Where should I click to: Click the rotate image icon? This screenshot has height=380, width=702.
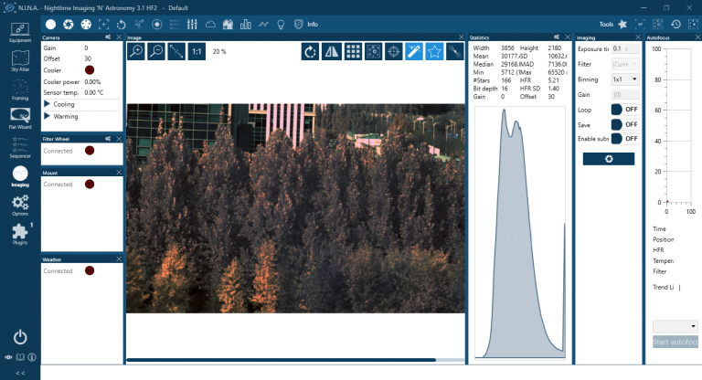click(x=311, y=51)
